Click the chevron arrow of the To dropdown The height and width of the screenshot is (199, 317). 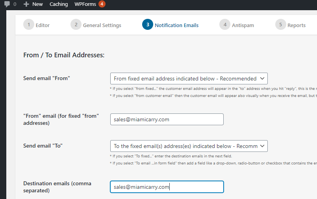[x=262, y=146]
